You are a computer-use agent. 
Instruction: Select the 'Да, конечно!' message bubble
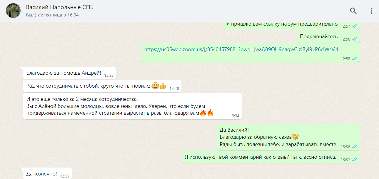click(47, 174)
